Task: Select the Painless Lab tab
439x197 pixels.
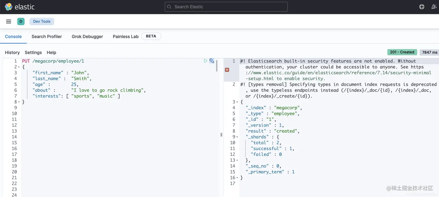Action: (x=125, y=37)
